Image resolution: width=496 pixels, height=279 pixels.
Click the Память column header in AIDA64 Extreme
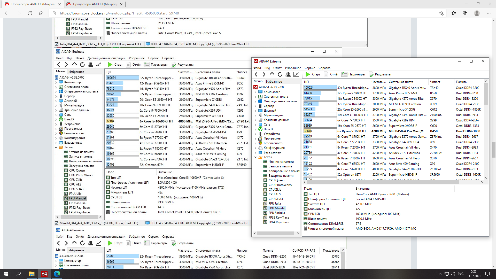(x=461, y=82)
